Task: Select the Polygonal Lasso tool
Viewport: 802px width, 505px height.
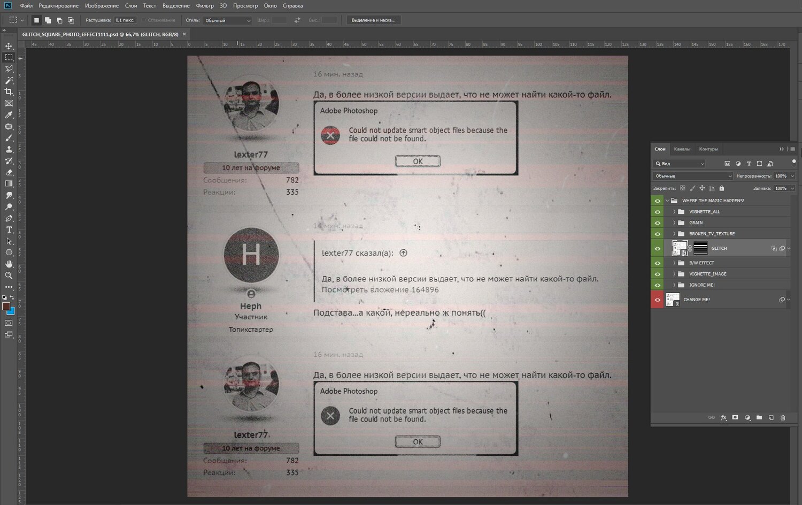Action: point(9,69)
